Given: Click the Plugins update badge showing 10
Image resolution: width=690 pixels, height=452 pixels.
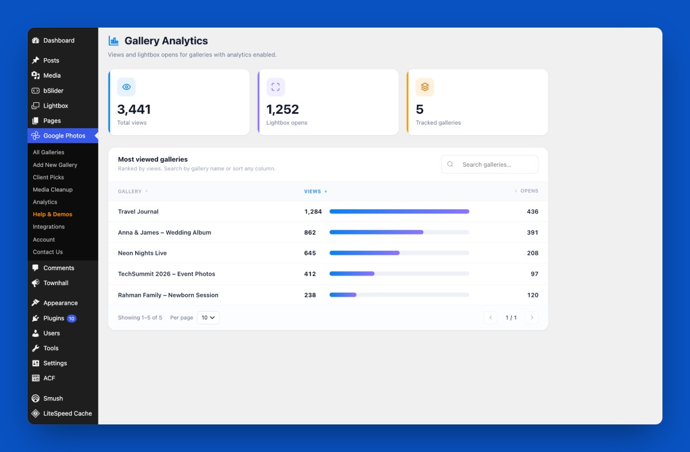Looking at the screenshot, I should 71,319.
